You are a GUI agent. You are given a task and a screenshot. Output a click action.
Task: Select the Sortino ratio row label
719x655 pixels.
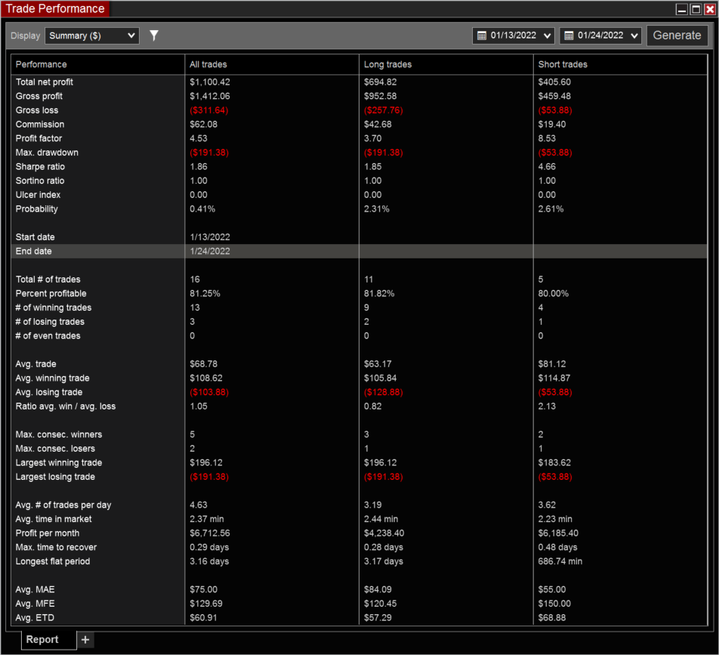[x=40, y=181]
